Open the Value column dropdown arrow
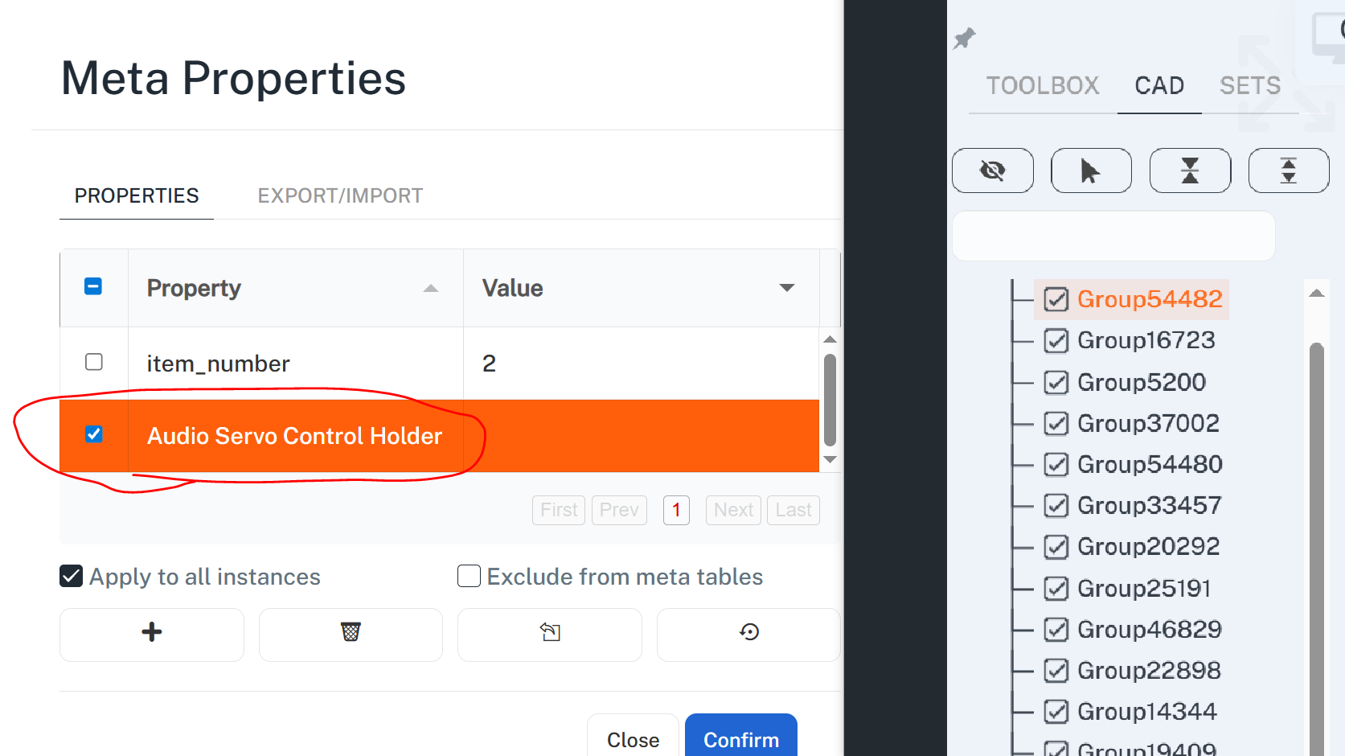 point(787,288)
